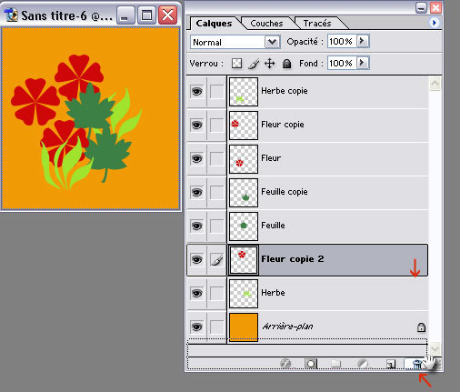Add a layer mask using the mask icon
Image resolution: width=460 pixels, height=392 pixels.
coord(311,363)
